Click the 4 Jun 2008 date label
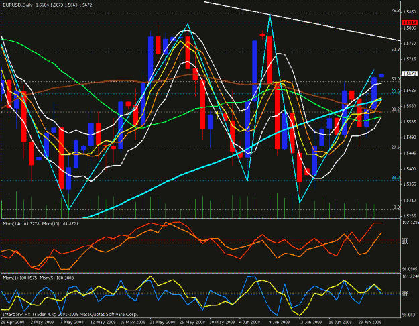 coord(249,322)
